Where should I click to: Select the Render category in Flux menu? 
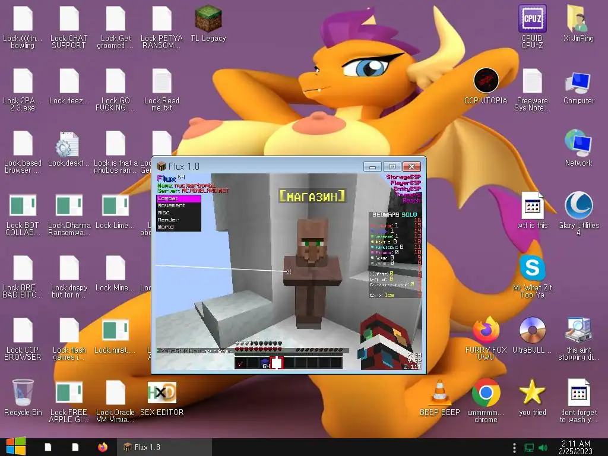178,220
